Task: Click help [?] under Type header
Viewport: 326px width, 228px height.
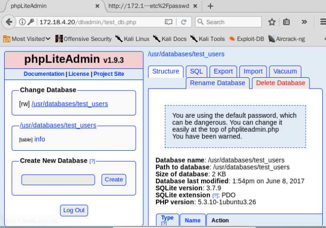Action: point(164,223)
